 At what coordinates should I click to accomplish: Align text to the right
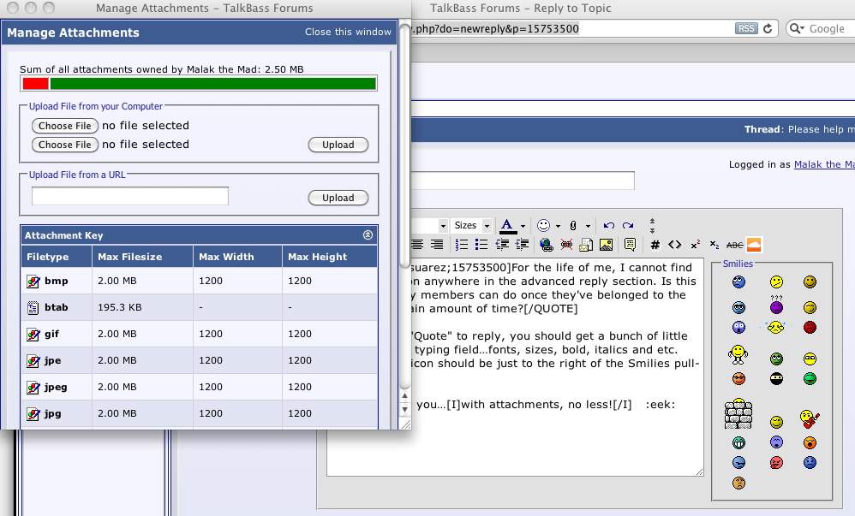pyautogui.click(x=437, y=245)
